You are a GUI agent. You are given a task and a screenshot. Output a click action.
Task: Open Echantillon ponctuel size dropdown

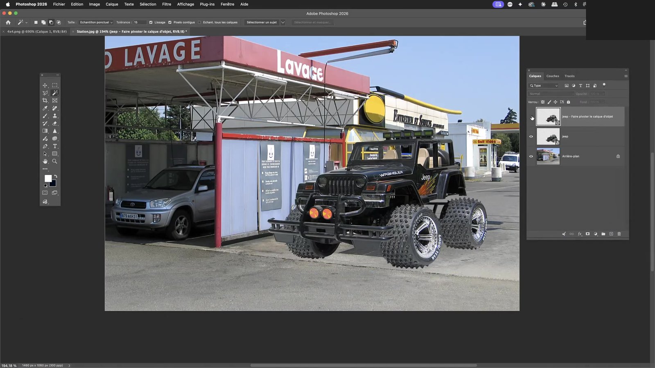[x=96, y=22]
